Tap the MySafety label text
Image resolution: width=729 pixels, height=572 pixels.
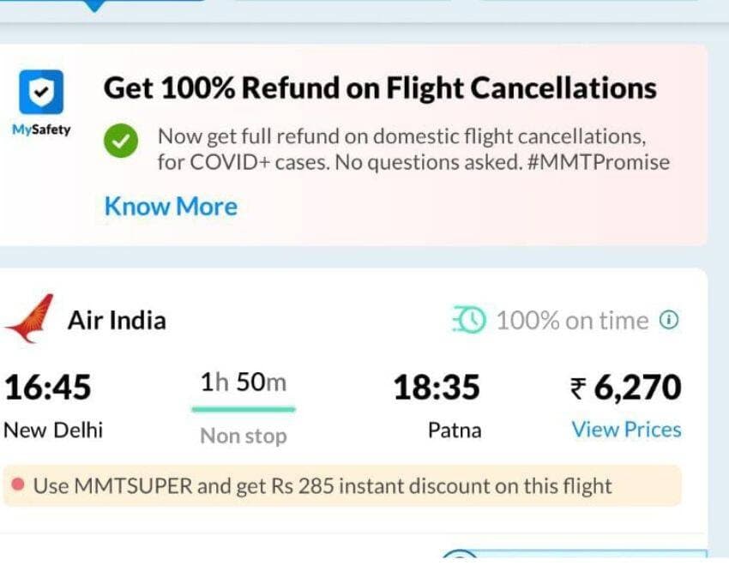coord(41,130)
